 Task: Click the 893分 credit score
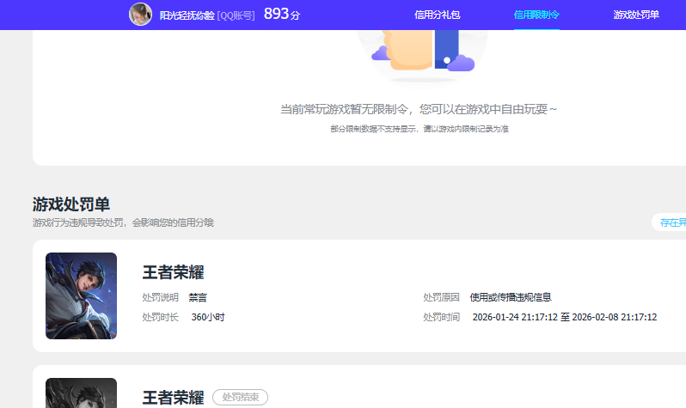point(282,14)
